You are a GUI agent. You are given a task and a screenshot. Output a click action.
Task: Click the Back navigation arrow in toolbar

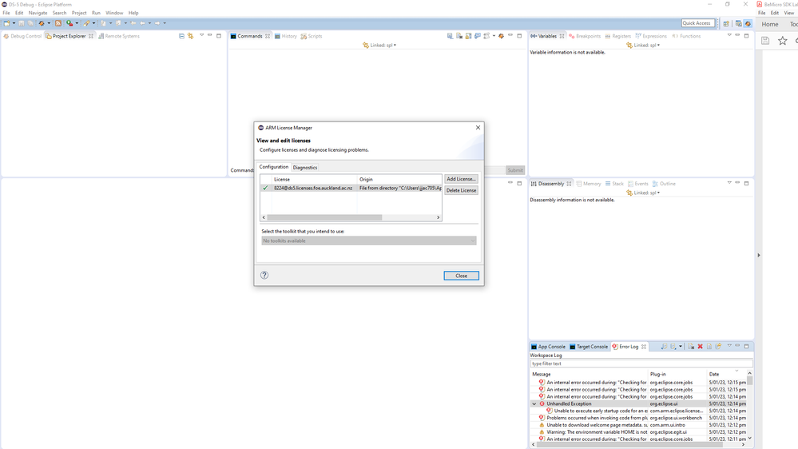point(142,23)
